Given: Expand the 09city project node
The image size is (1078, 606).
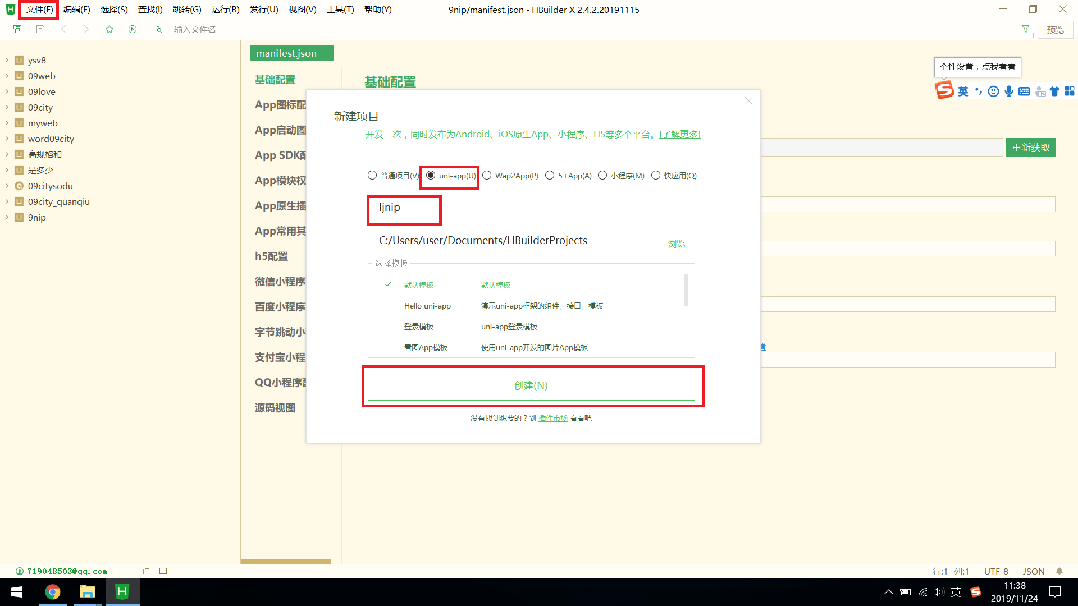Looking at the screenshot, I should 7,107.
